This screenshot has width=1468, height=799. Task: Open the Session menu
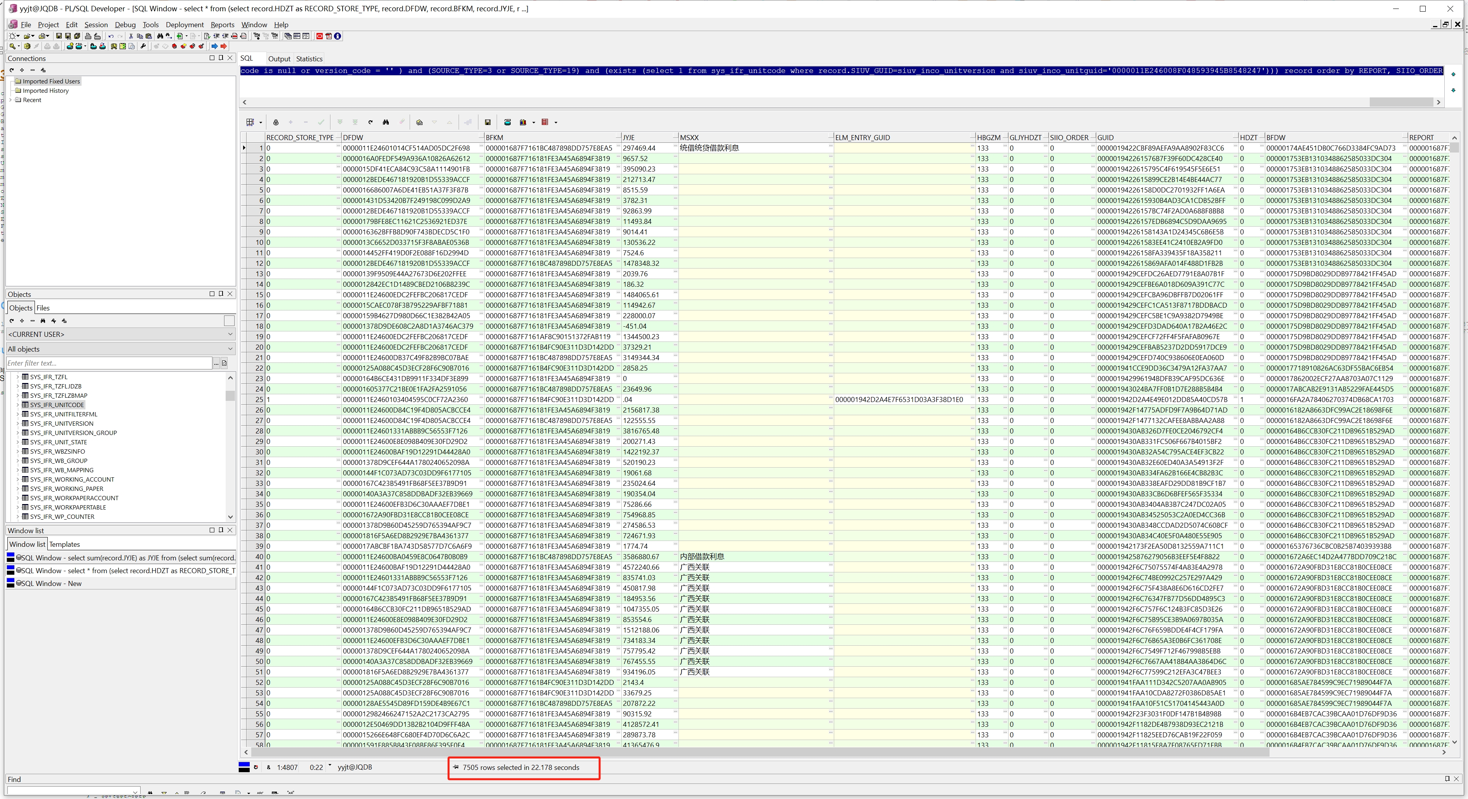96,24
